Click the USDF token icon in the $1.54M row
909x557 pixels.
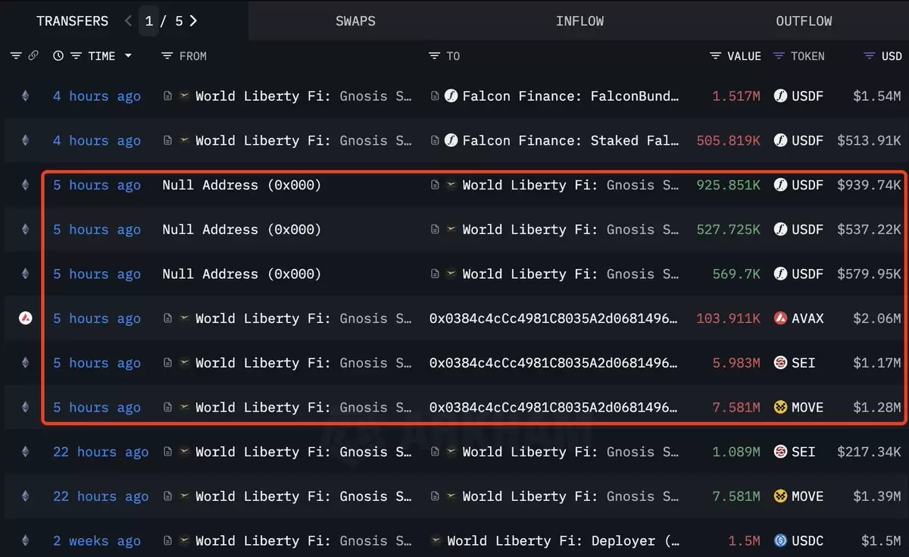pyautogui.click(x=780, y=96)
